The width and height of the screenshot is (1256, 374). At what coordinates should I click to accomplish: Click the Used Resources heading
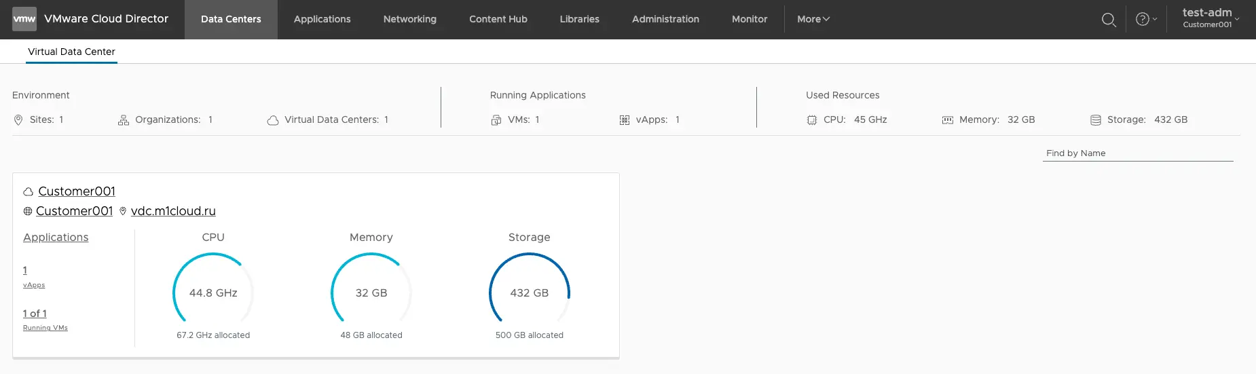(x=843, y=95)
